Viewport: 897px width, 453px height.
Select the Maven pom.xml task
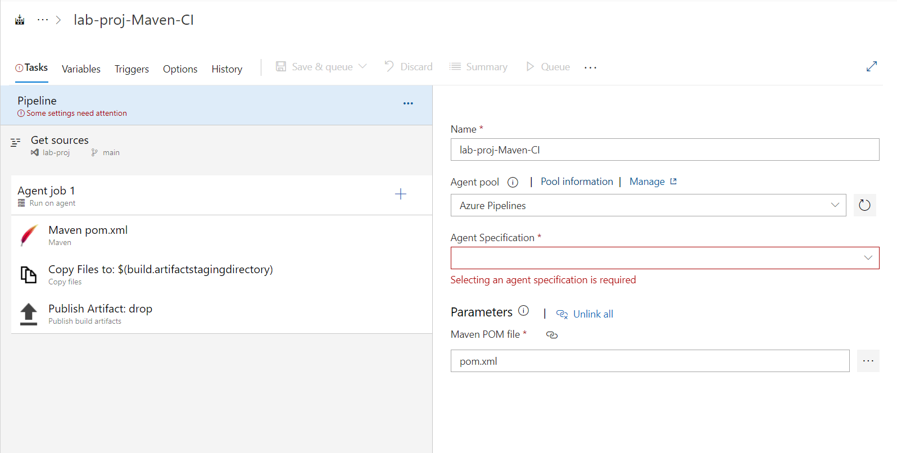[x=222, y=235]
